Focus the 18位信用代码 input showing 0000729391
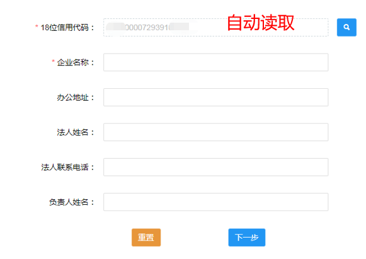366x259 pixels. click(216, 27)
